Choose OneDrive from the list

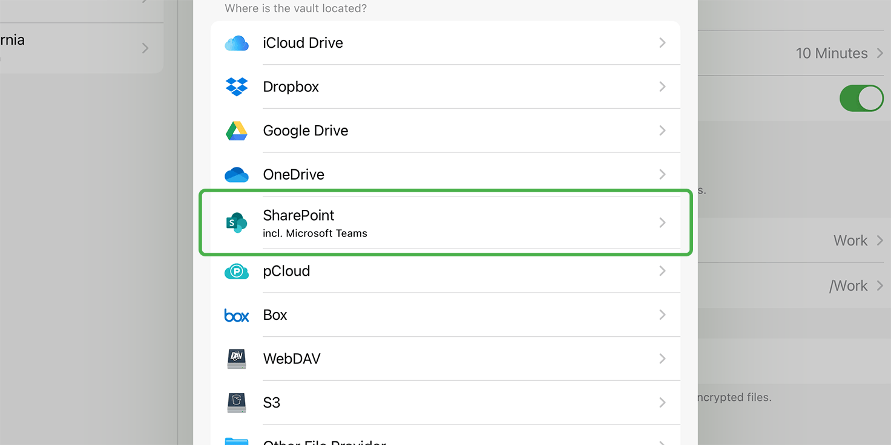(445, 174)
